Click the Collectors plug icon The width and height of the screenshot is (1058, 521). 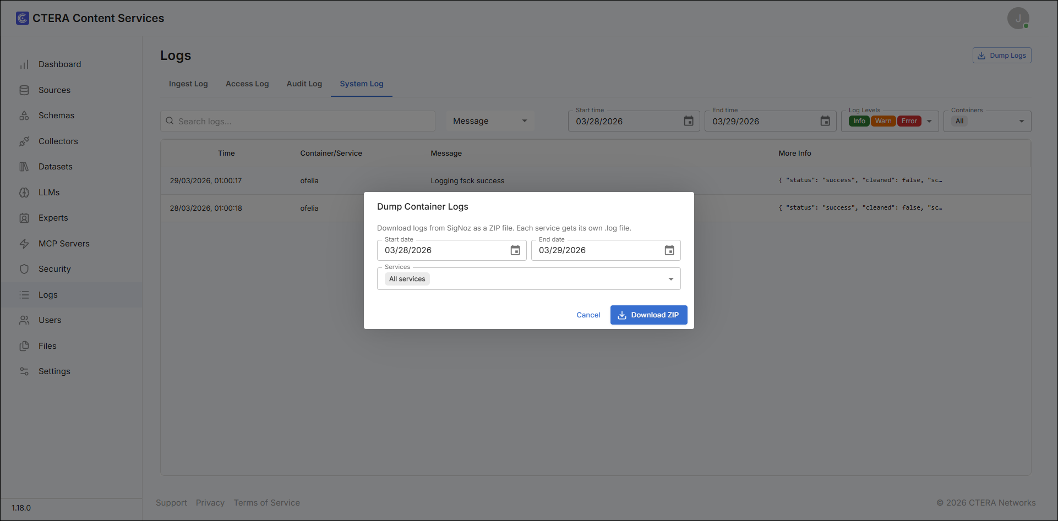pyautogui.click(x=24, y=141)
